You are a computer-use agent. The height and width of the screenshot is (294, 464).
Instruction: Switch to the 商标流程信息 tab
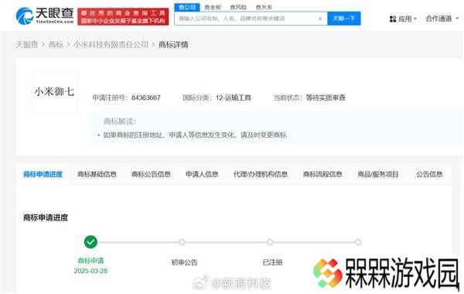pos(322,174)
